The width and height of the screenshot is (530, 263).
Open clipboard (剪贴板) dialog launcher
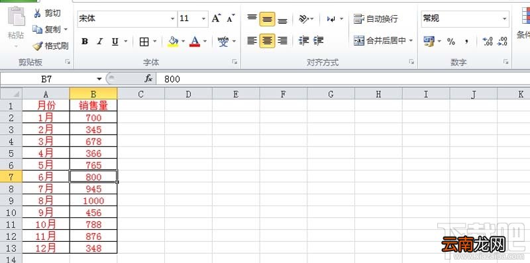(x=68, y=62)
